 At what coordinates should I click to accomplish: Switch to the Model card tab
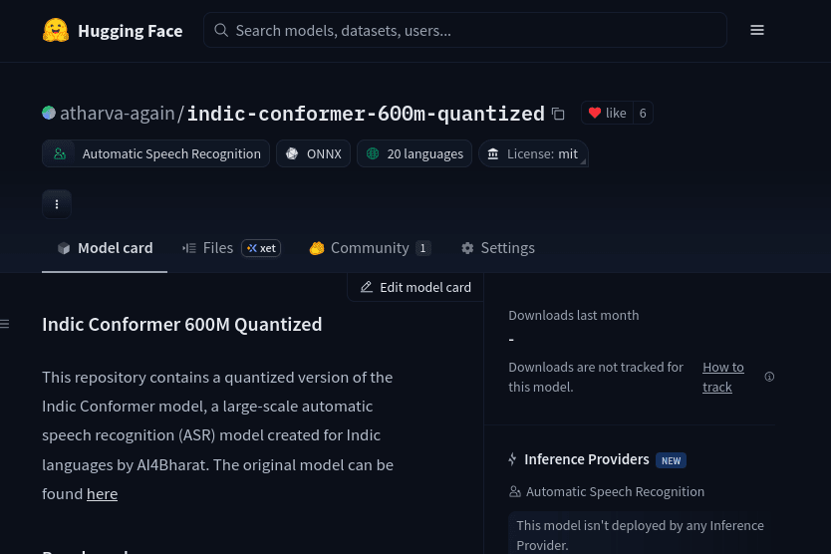coord(105,248)
